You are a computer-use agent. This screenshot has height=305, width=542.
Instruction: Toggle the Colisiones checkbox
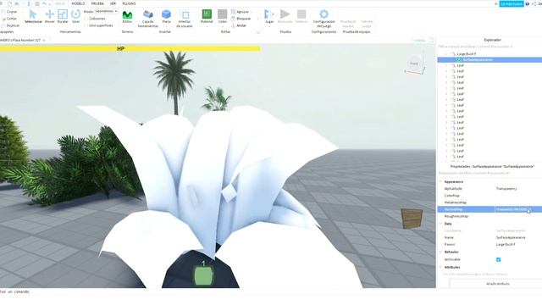tap(86, 19)
